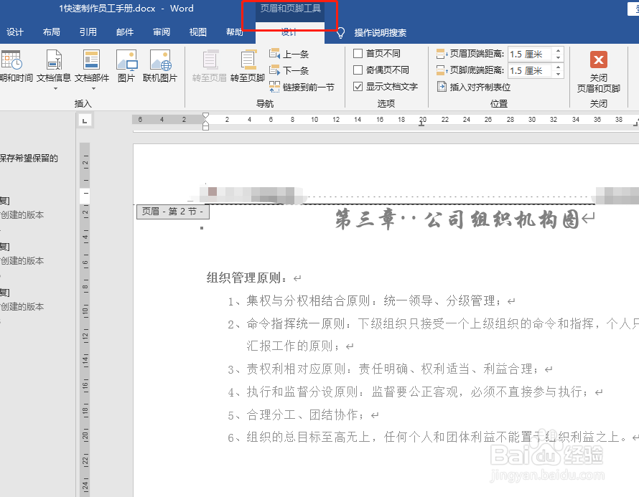Select the 文档部件 (Quick Parts) icon
639x497 pixels.
pyautogui.click(x=91, y=65)
